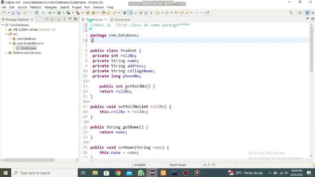
Task: Click the New Java Class green icon
Action: tap(94, 13)
